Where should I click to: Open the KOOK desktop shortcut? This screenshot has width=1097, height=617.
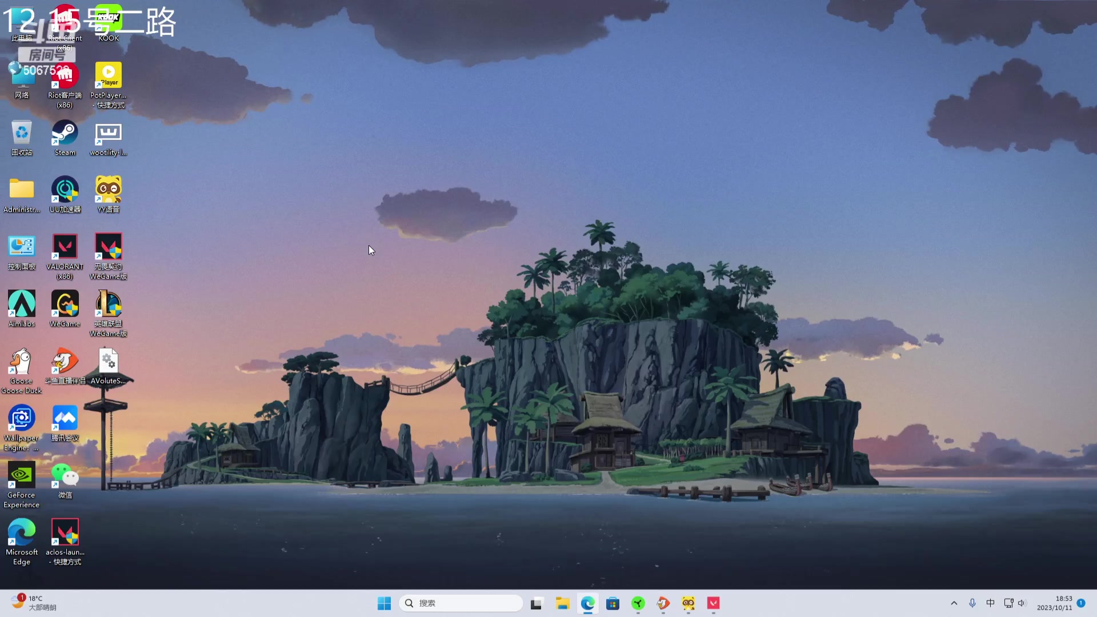[108, 23]
